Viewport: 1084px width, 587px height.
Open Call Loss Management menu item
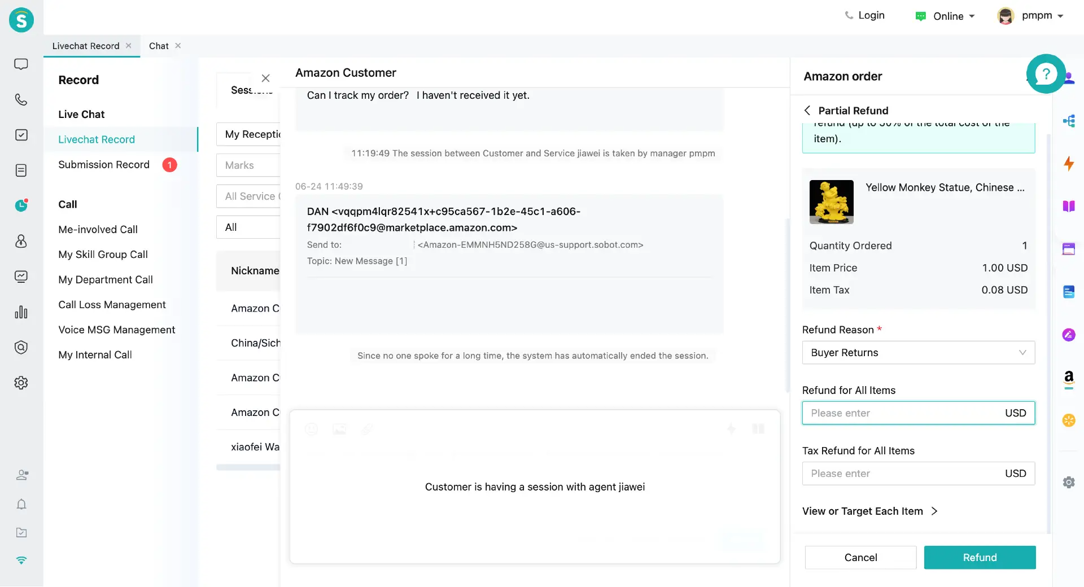tap(112, 305)
